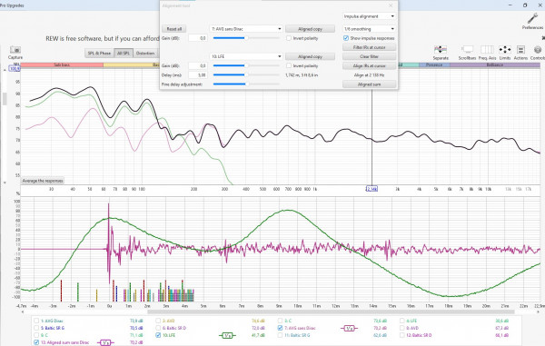The height and width of the screenshot is (346, 545).
Task: Open the Controls gear icon
Action: tap(538, 50)
